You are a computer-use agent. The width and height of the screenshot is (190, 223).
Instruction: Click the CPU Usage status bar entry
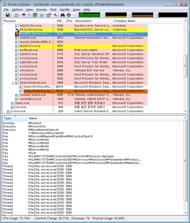16,218
